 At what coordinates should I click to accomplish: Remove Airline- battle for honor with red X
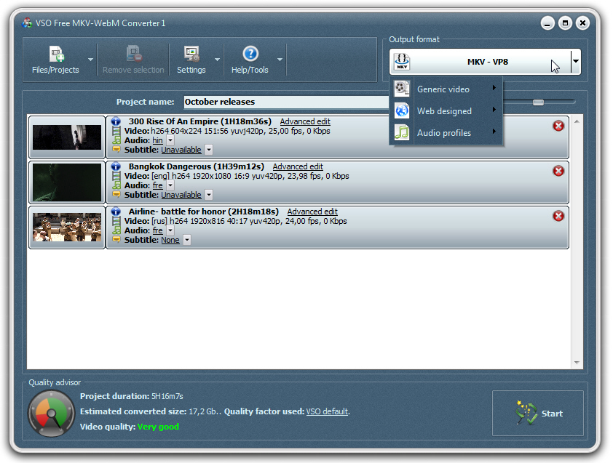click(x=558, y=216)
